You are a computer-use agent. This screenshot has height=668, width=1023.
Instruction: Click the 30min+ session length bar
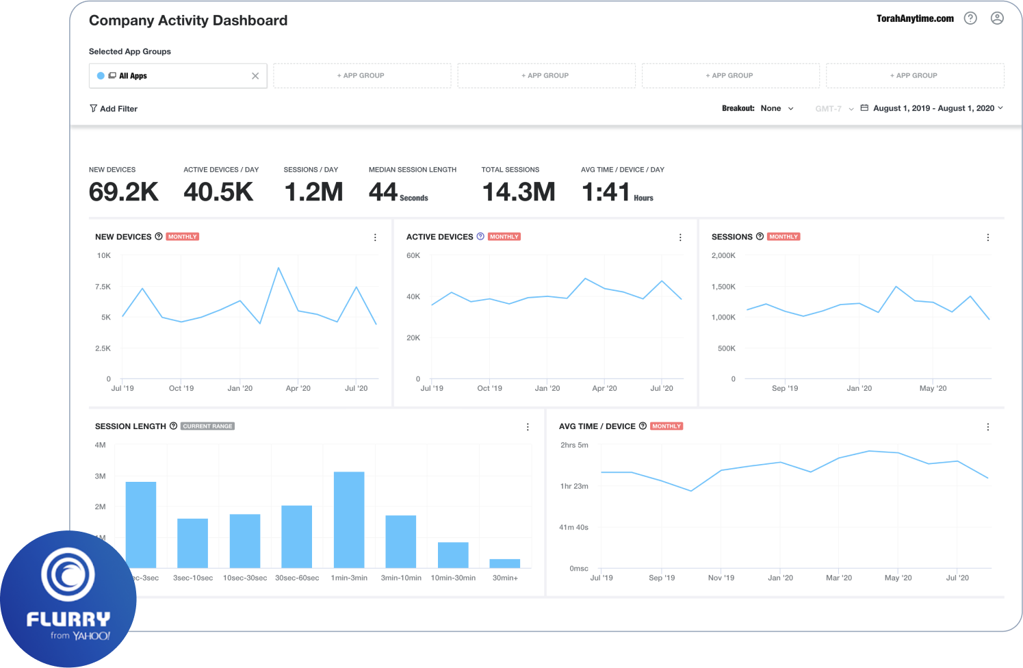[x=505, y=564]
